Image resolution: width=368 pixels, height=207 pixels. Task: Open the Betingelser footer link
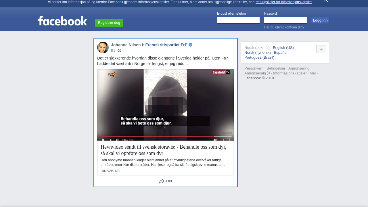click(276, 68)
